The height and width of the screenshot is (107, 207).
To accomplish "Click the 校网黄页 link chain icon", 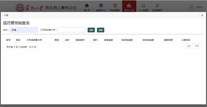I will 157,6.
